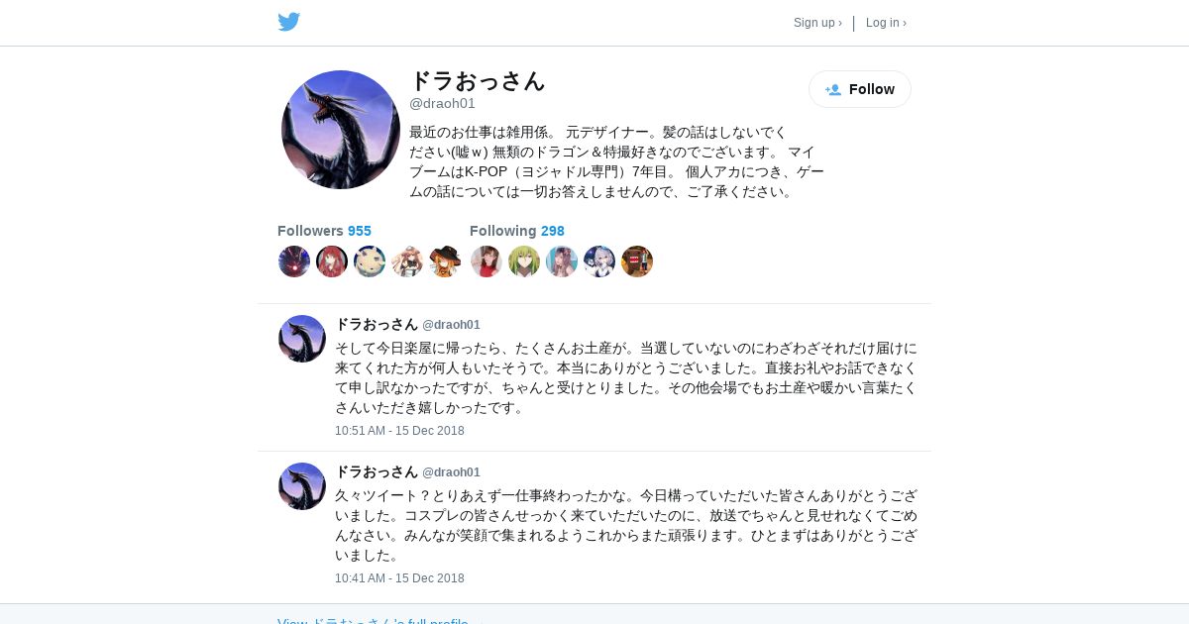The height and width of the screenshot is (624, 1189).
Task: Select the third following avatar
Action: click(x=562, y=261)
